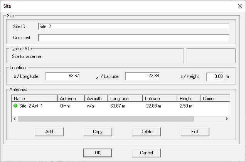Focus the y / Latitude field

tap(142, 76)
